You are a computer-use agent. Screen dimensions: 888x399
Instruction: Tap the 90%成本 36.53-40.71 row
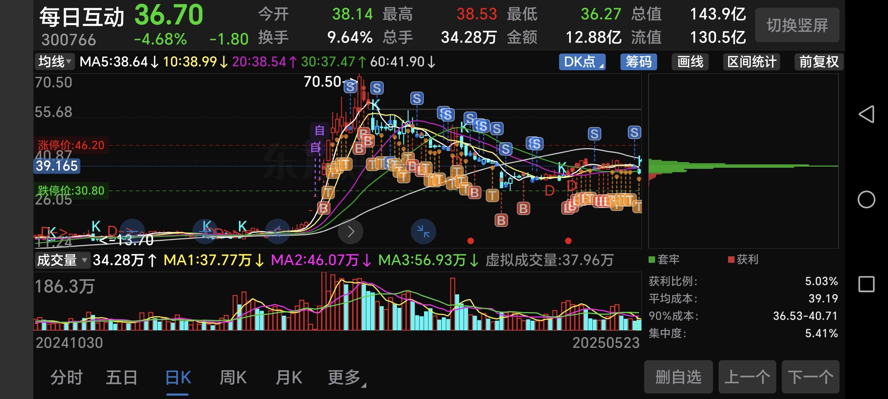(743, 316)
